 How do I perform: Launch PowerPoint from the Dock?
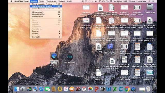point(96,89)
